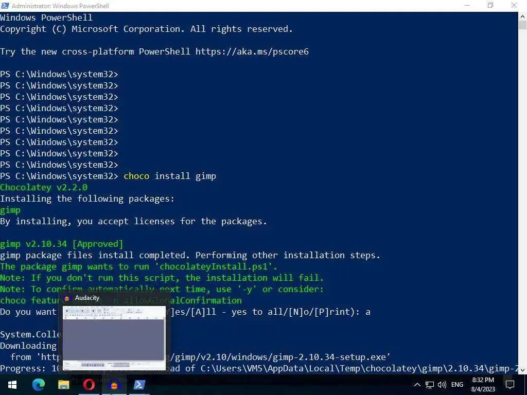Viewport: 527px width, 395px height.
Task: Launch Microsoft Edge from the taskbar
Action: pos(38,385)
